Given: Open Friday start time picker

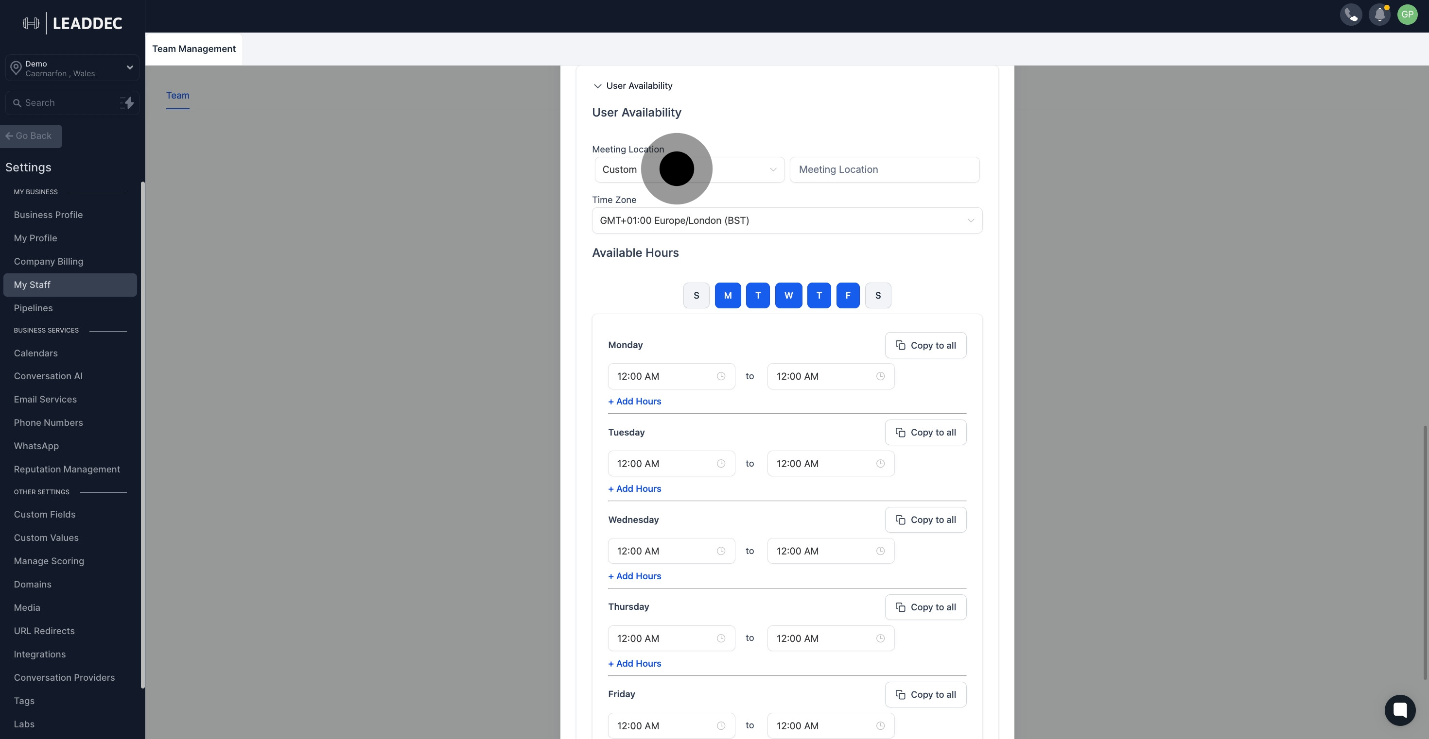Looking at the screenshot, I should point(671,726).
